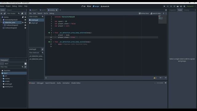The image size is (197, 111).
Task: Click signal connection icon at line 8
Action: pos(49,33)
